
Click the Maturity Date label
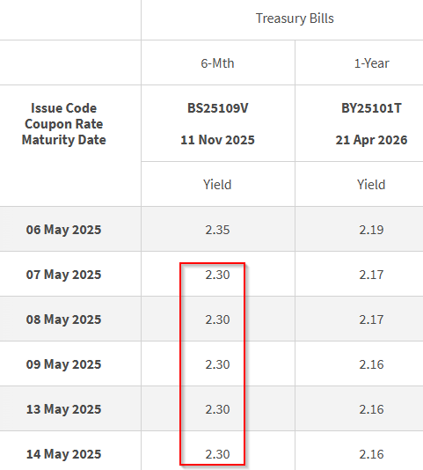pos(64,140)
